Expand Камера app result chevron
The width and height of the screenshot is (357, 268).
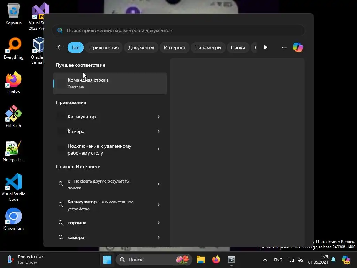(159, 131)
